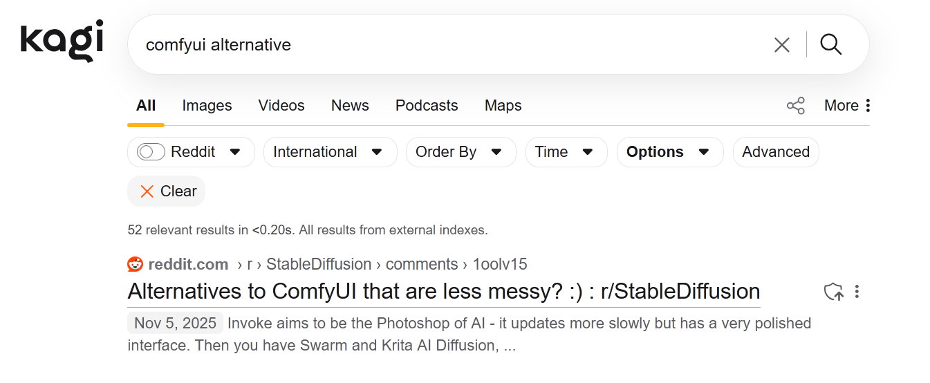Screen dimensions: 930x383
Task: Click the 1oolv15 breadcrumb segment
Action: click(500, 264)
